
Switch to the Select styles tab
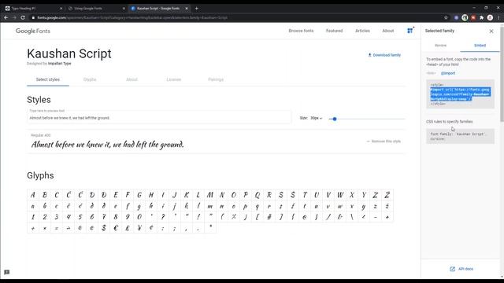48,79
